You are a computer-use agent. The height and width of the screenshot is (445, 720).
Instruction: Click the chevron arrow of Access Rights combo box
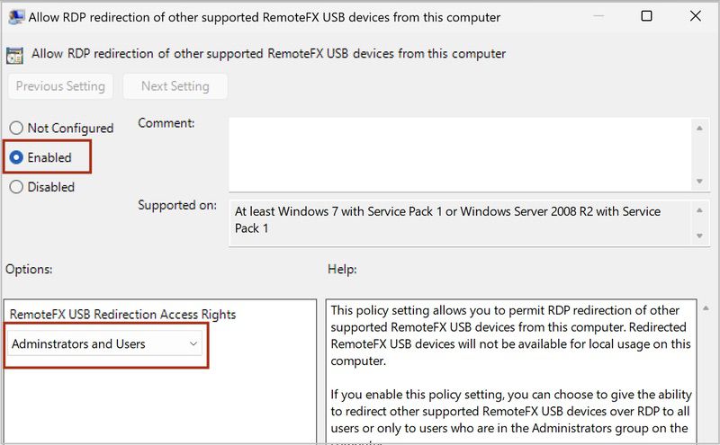click(193, 343)
